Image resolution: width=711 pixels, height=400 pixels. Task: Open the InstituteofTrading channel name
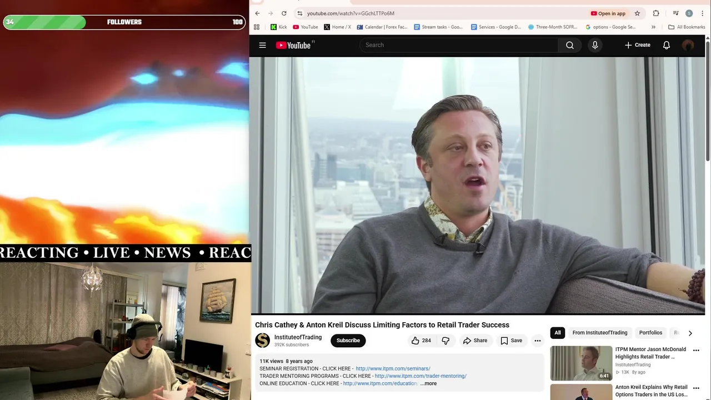point(298,337)
